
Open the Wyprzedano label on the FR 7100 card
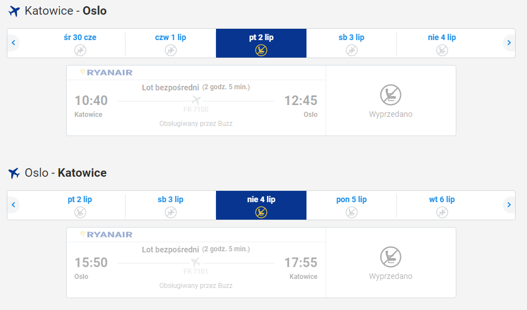pyautogui.click(x=391, y=114)
